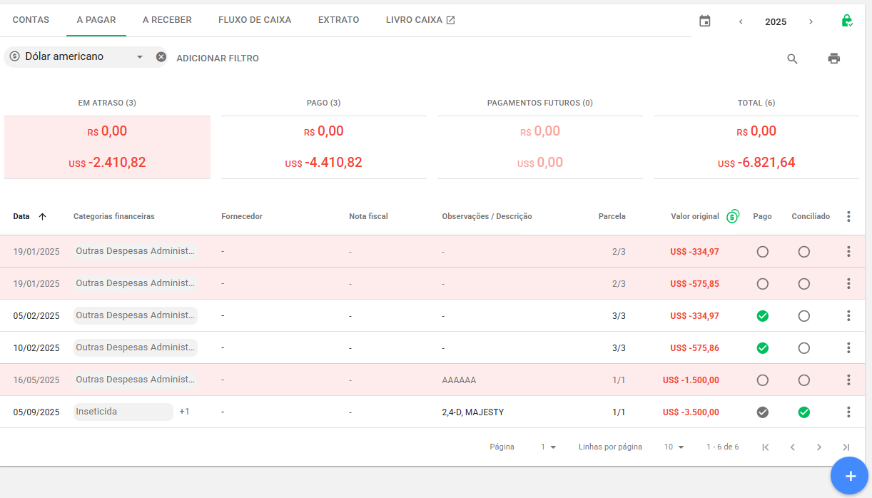Remove the Dólar americano filter chip
This screenshot has height=498, width=872.
click(161, 57)
